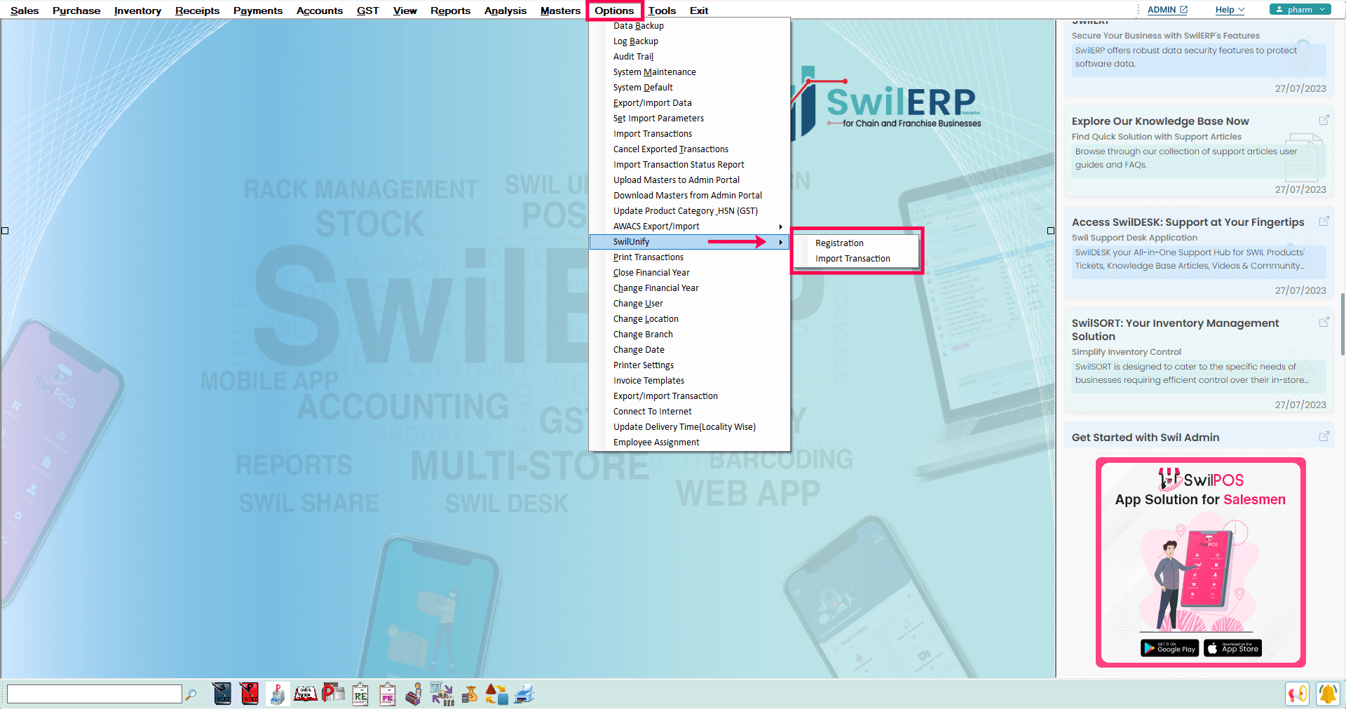Screen dimensions: 1346x709
Task: Click the stock person-with-crate toolbar icon
Action: pyautogui.click(x=414, y=694)
